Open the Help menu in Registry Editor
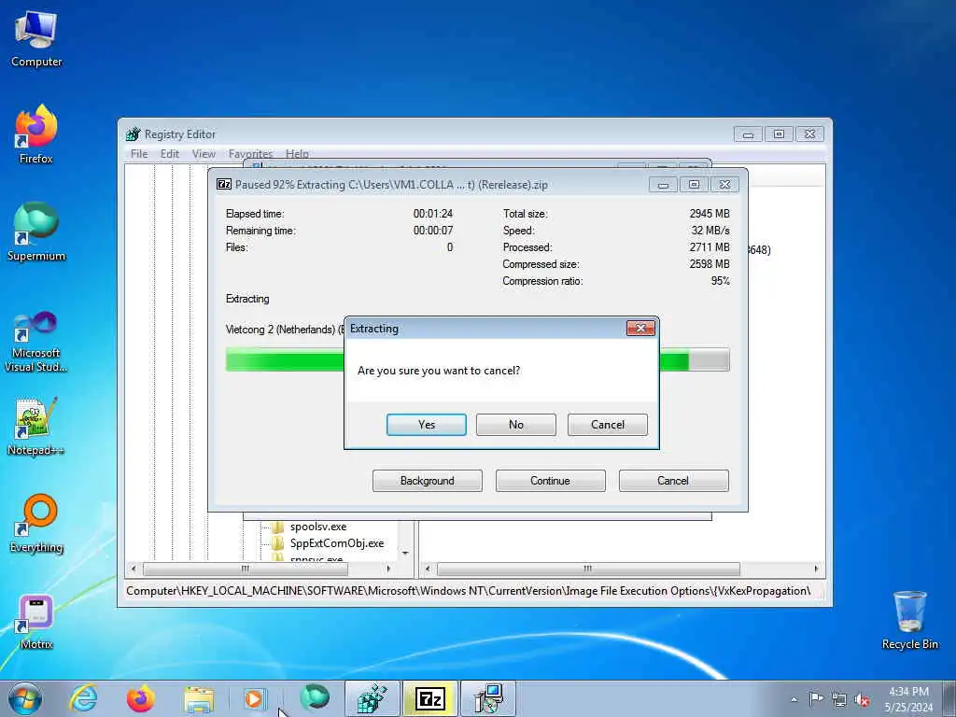 click(x=297, y=154)
